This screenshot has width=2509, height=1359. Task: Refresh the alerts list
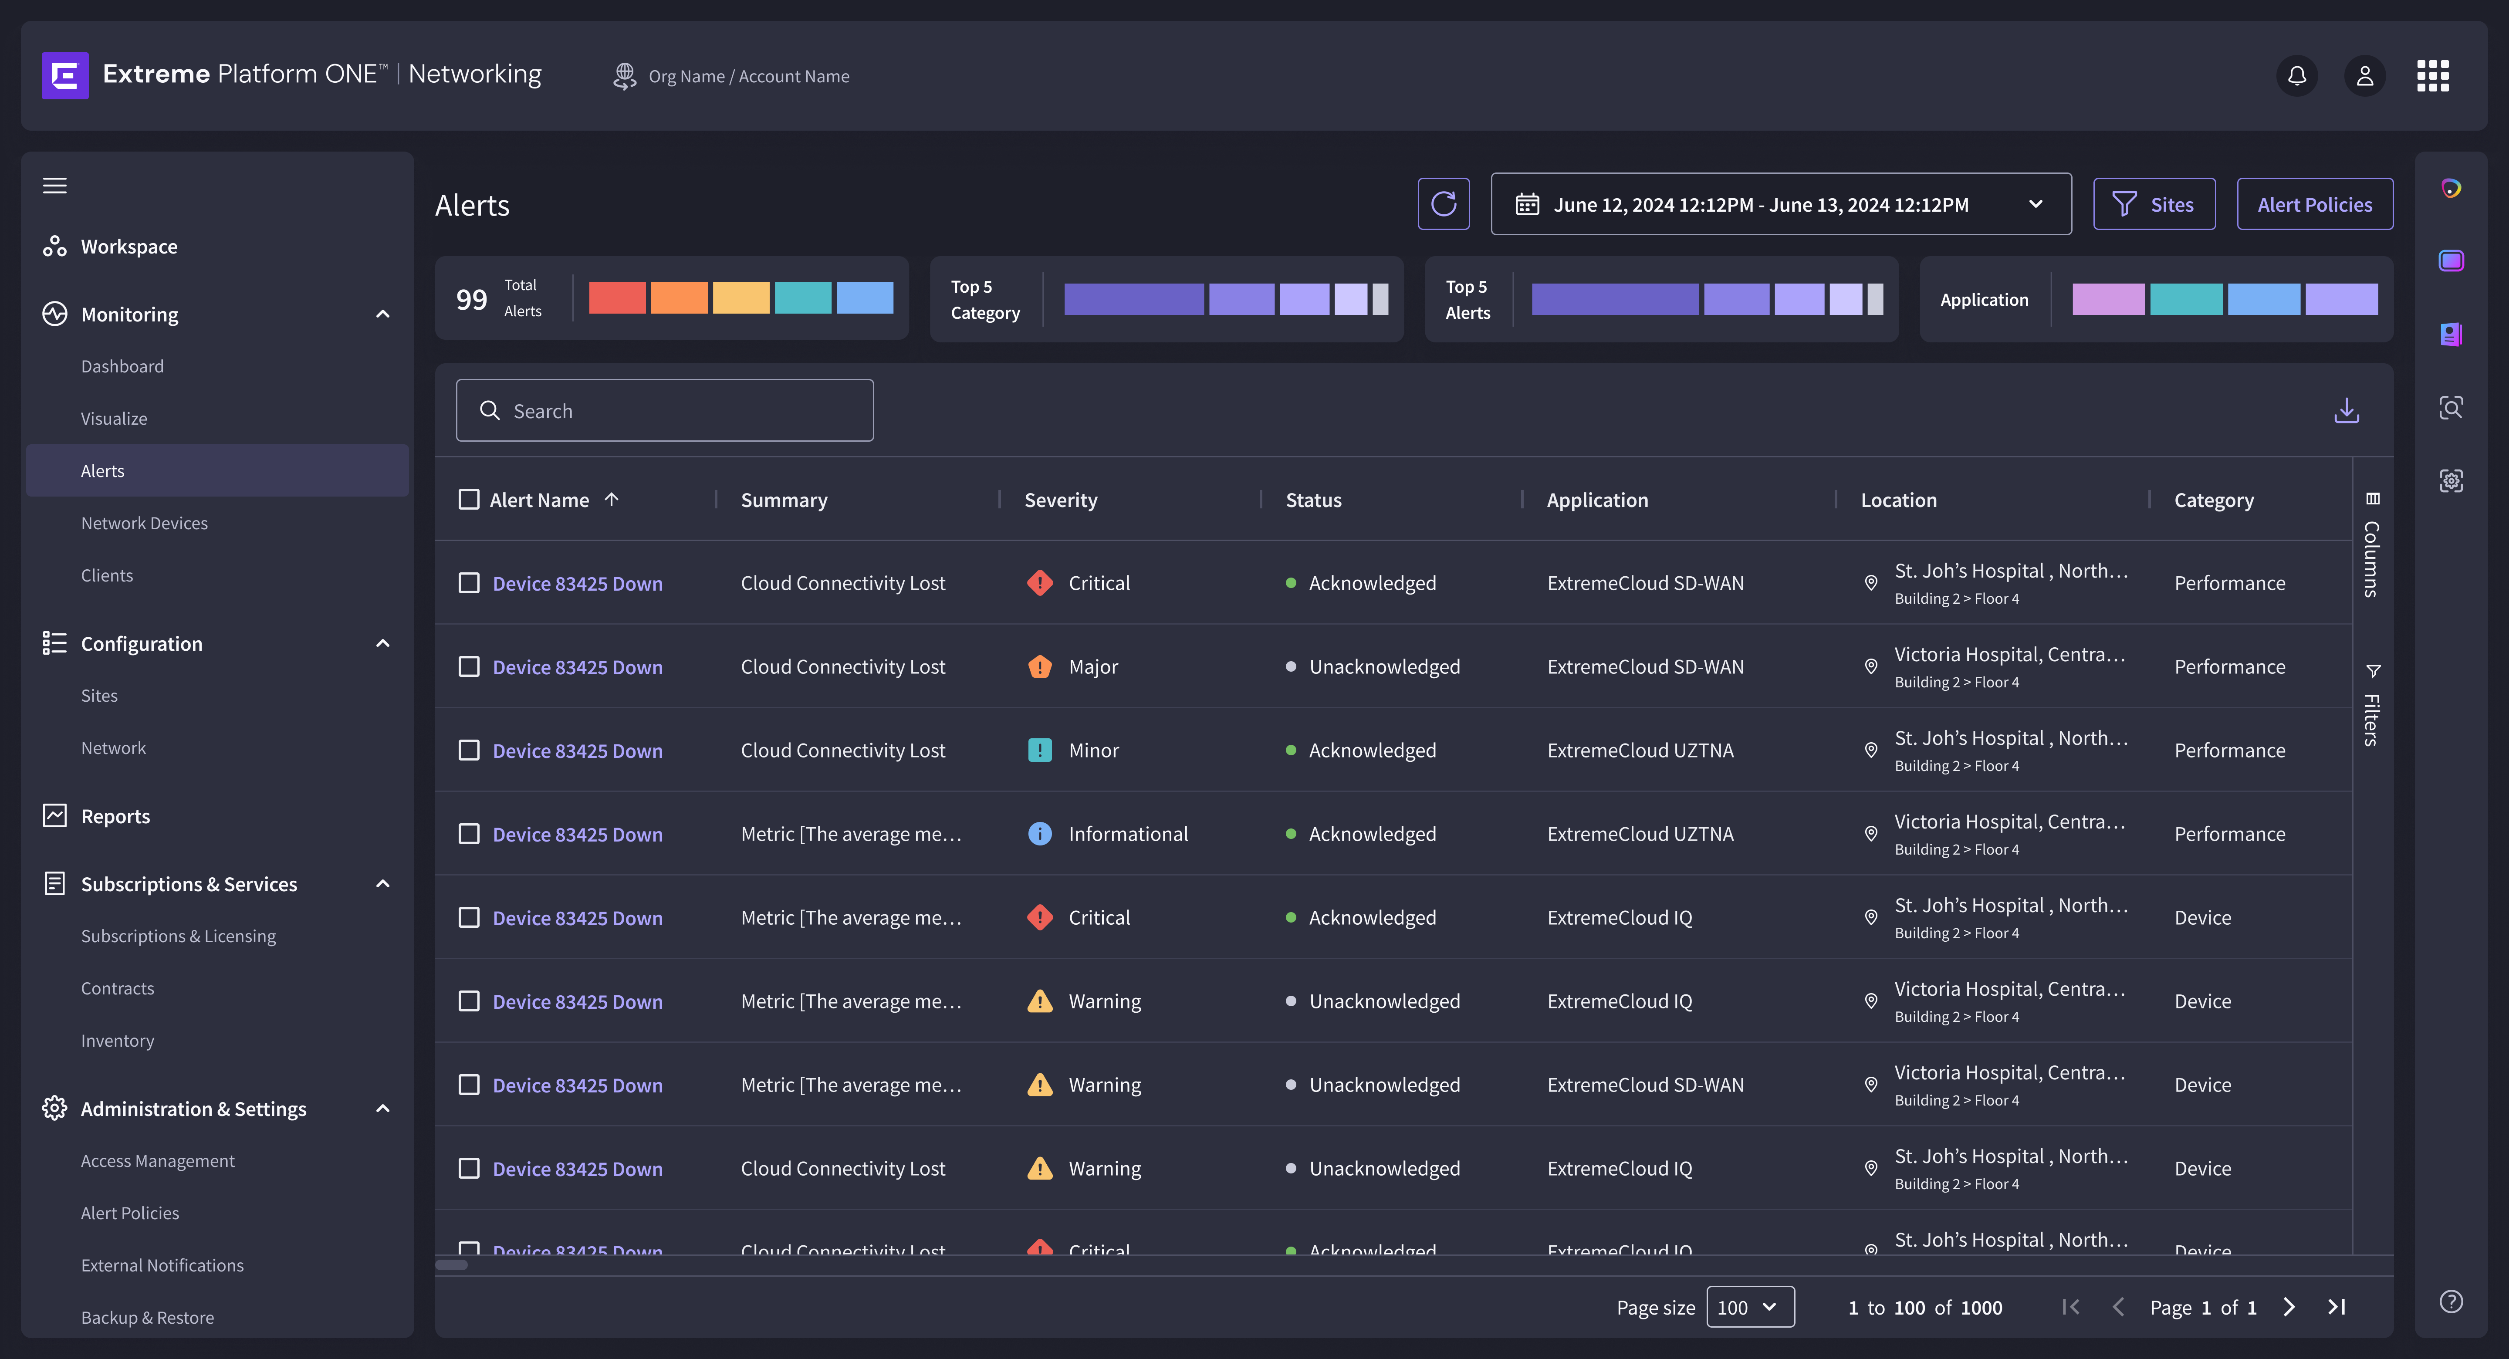coord(1444,203)
